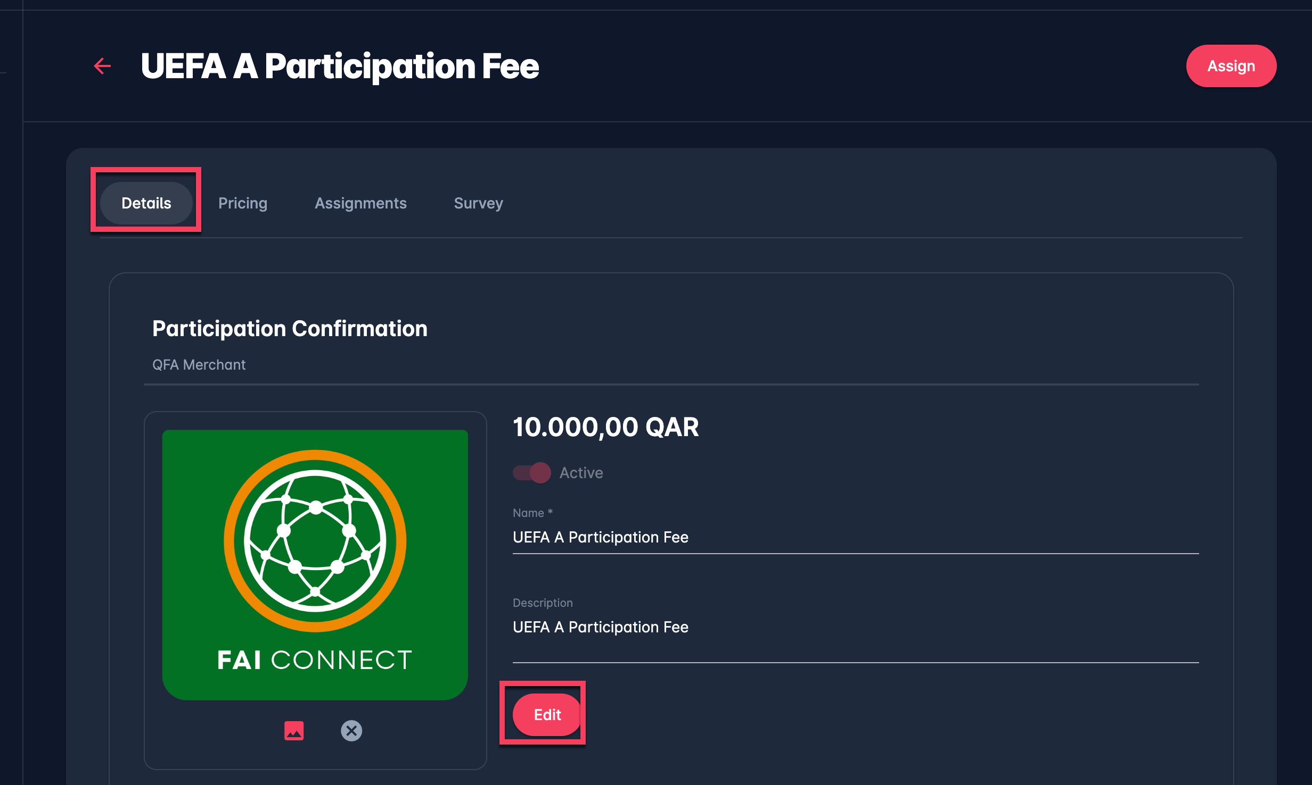Toggle the Active switch
This screenshot has height=785, width=1312.
coord(531,472)
